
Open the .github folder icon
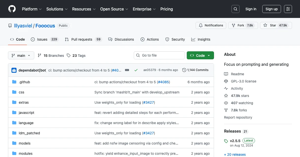pyautogui.click(x=14, y=82)
